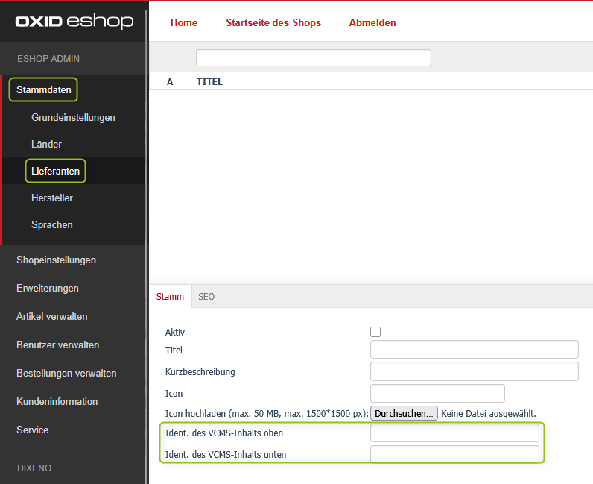Open Länder in the sidebar
The height and width of the screenshot is (484, 593).
pyautogui.click(x=46, y=144)
